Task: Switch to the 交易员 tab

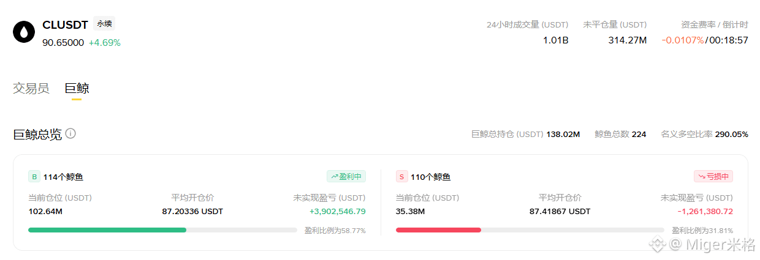Action: tap(31, 88)
